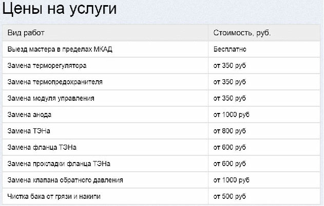Select the "Замена термопредохранителя" service name
The image size is (324, 206).
(x=55, y=82)
